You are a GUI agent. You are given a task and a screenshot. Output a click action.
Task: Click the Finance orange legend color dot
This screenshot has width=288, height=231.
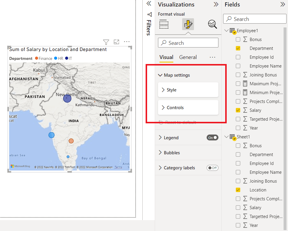pos(36,58)
